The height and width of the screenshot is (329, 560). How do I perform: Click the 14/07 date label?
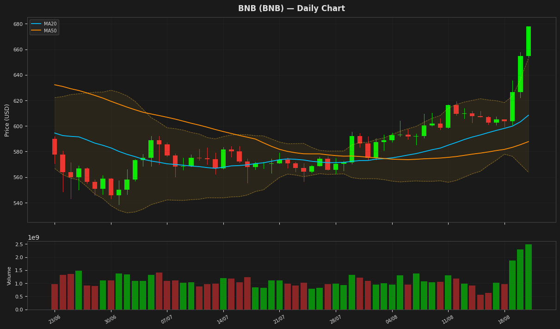[223, 319]
